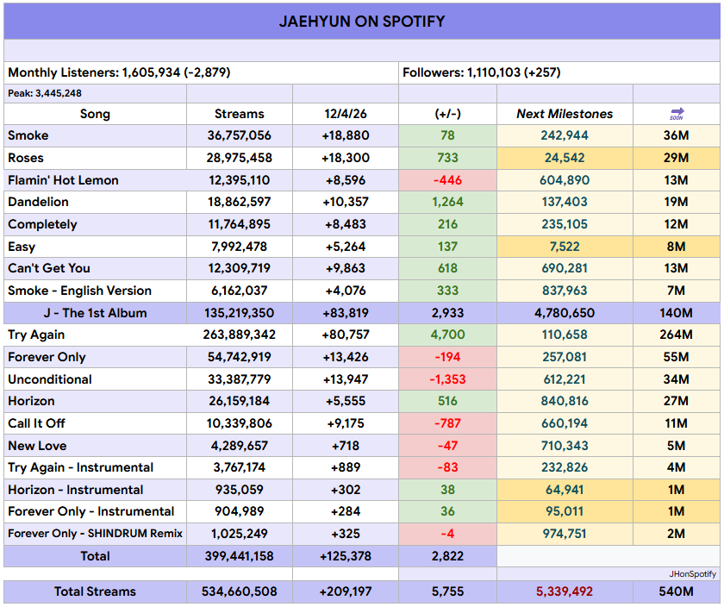724x607 pixels.
Task: Click the '540M' total milestone cell
Action: tap(677, 591)
